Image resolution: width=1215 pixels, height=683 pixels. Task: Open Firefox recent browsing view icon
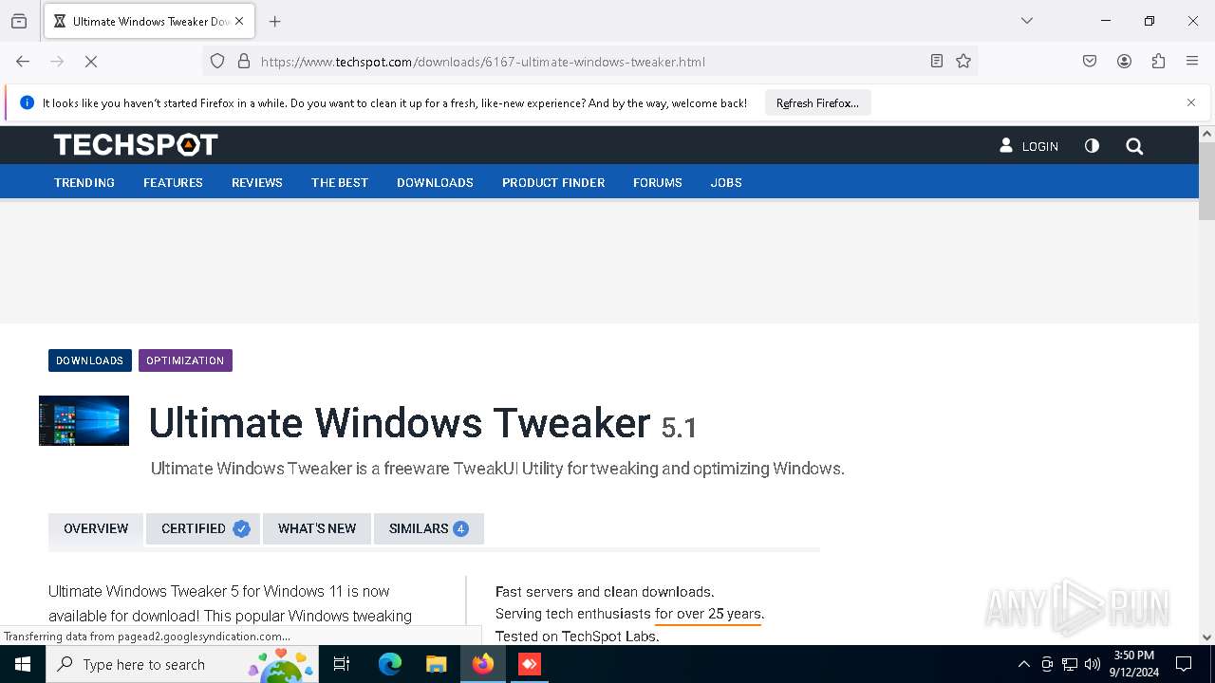click(x=19, y=21)
